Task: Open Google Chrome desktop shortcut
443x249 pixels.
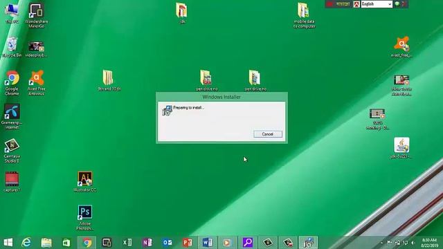Action: 12,83
